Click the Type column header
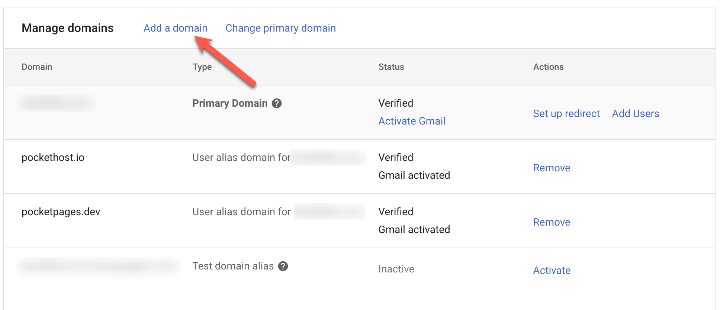The width and height of the screenshot is (720, 310). [202, 67]
